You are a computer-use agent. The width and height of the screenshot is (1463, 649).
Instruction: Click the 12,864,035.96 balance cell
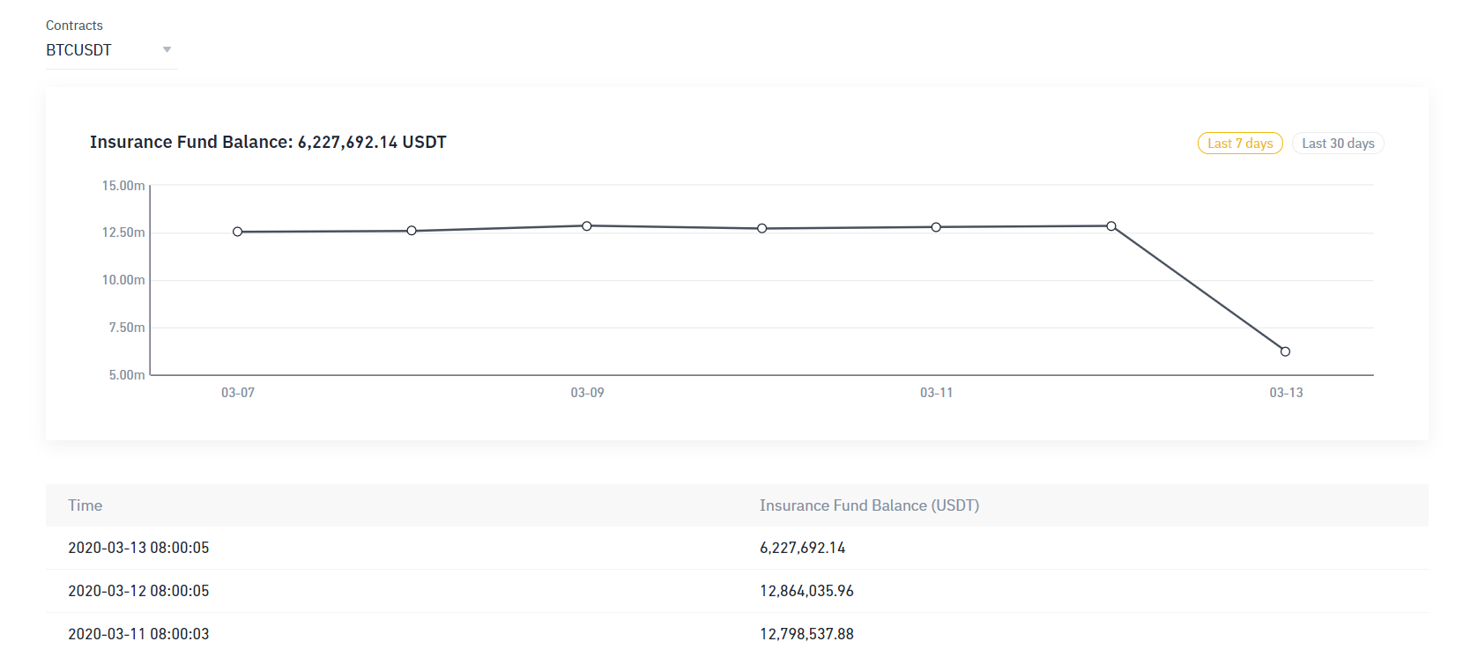coord(806,591)
